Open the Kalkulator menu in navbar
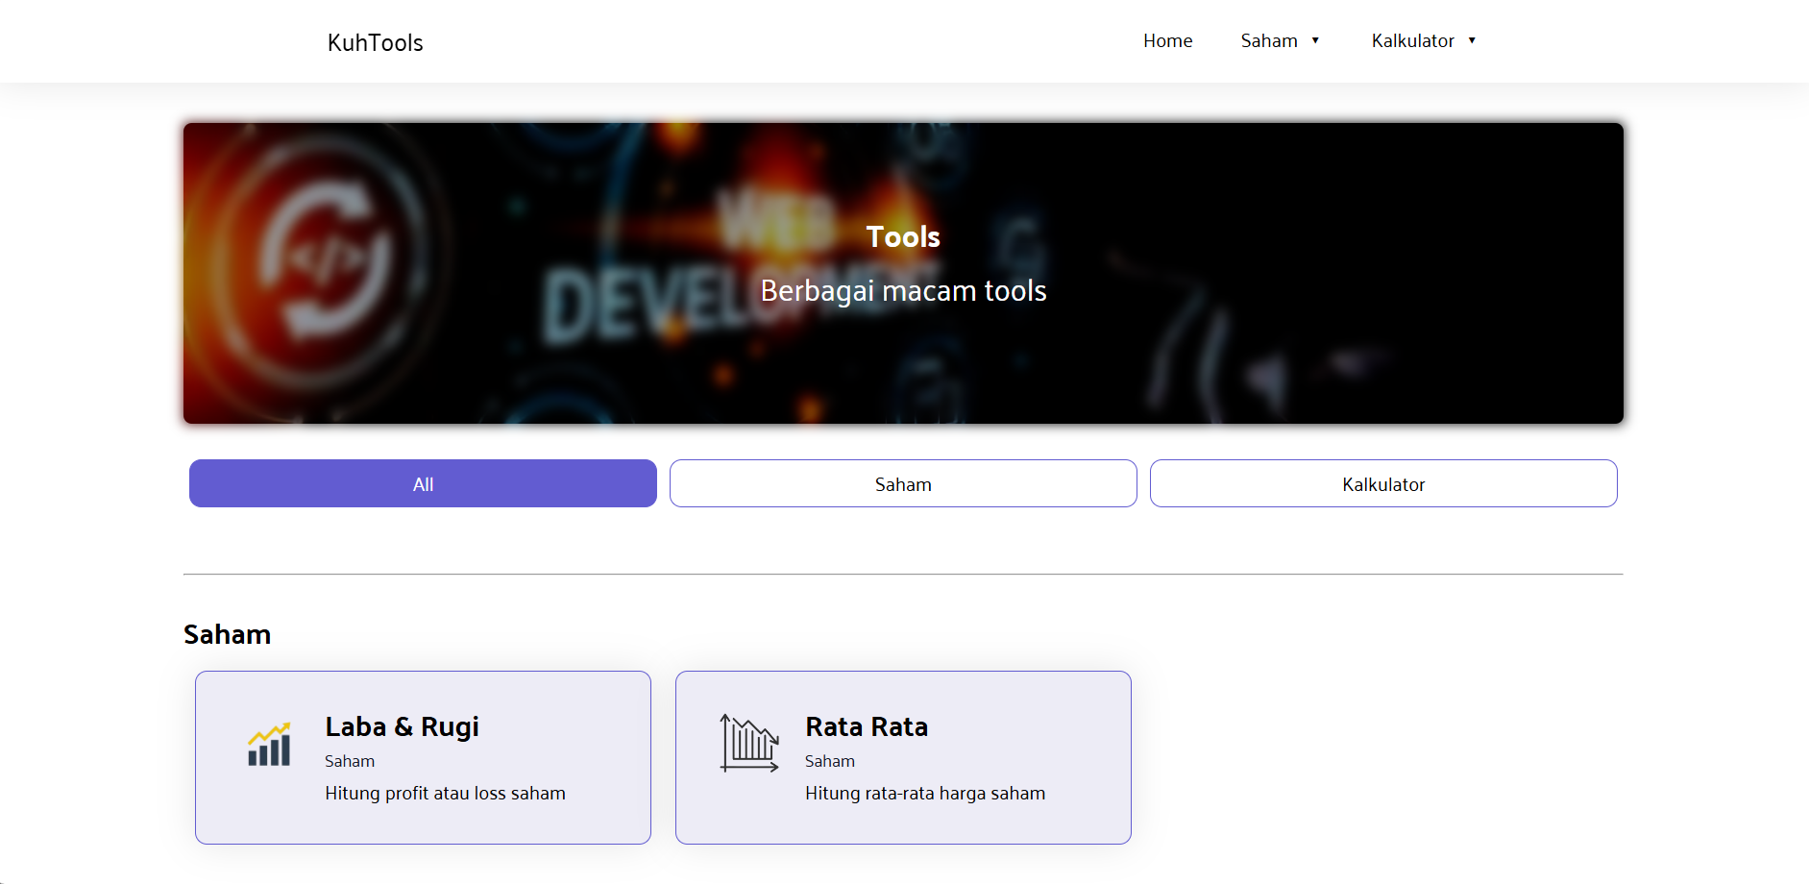The height and width of the screenshot is (884, 1809). click(x=1412, y=40)
